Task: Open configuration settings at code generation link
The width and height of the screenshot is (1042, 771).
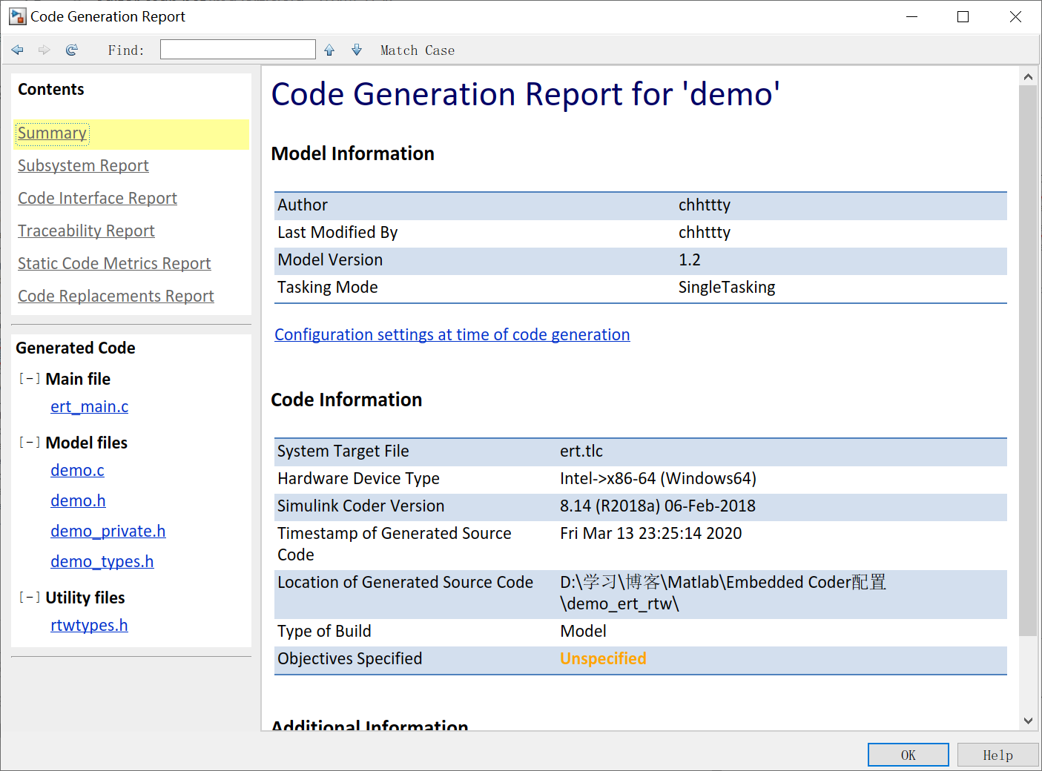Action: [x=452, y=335]
